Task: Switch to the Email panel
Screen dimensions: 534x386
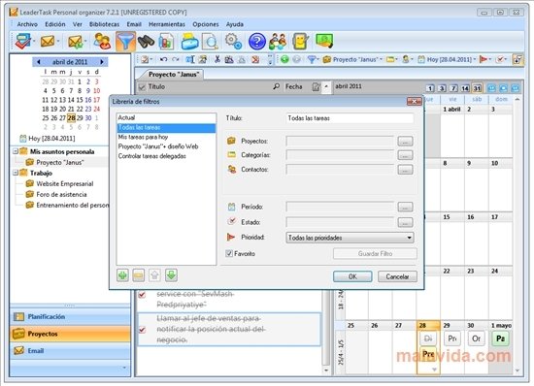Action: coord(70,351)
